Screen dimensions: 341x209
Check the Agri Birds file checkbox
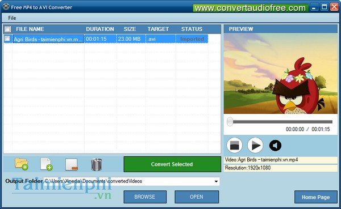(x=7, y=39)
